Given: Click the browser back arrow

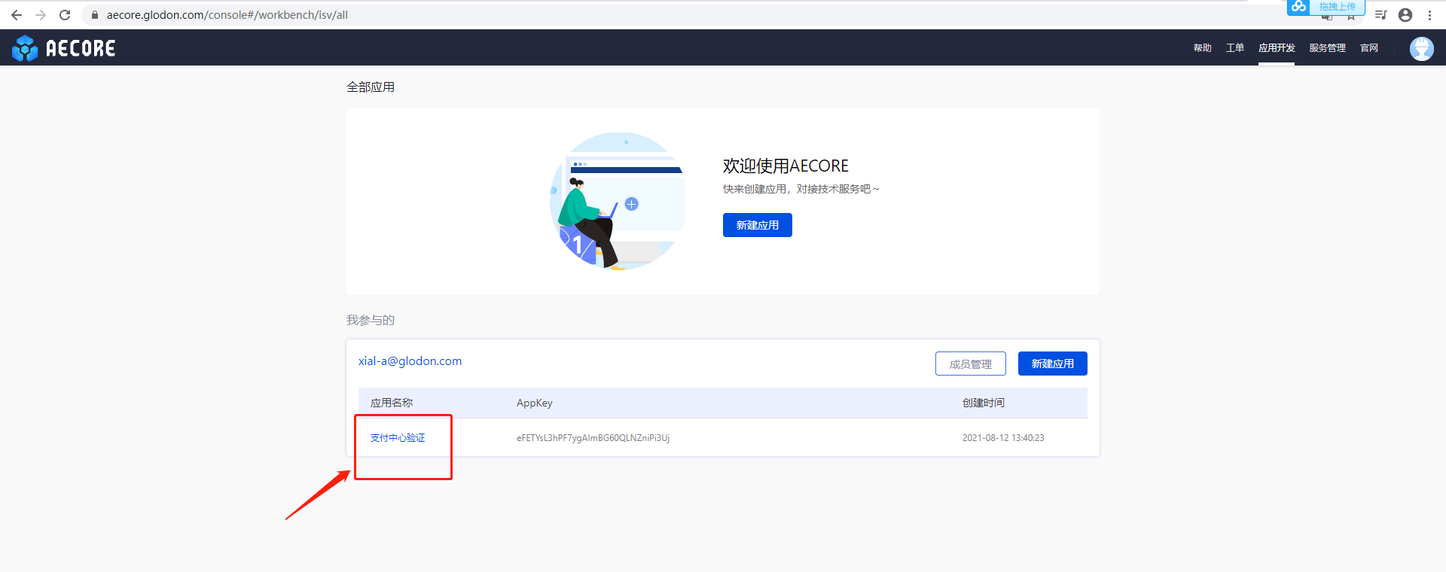Looking at the screenshot, I should (x=16, y=15).
